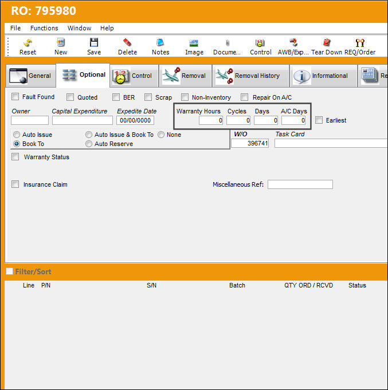Click the Expedite Date field
This screenshot has width=388, height=390.
[135, 120]
